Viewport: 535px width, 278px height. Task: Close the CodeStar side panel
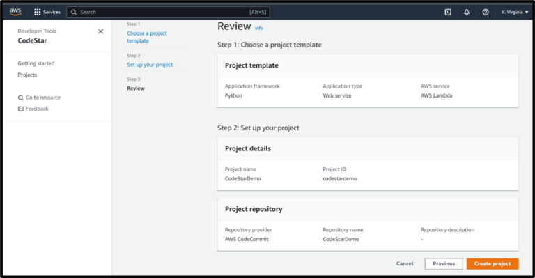point(100,31)
